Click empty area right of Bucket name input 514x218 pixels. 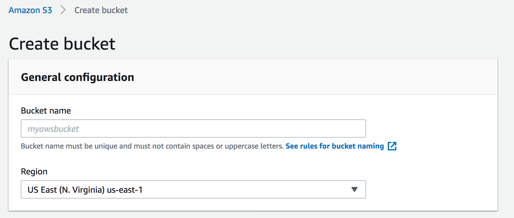tap(431, 128)
